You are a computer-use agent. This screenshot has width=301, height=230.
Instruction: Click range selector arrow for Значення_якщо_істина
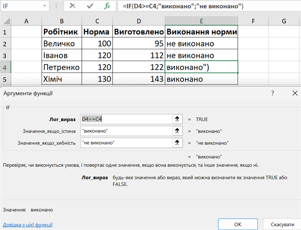[177, 131]
